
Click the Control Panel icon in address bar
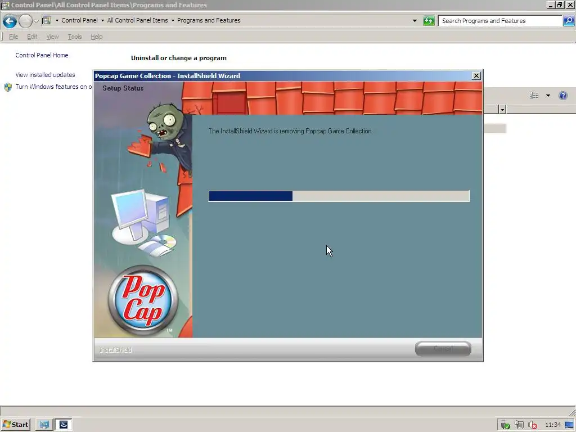pyautogui.click(x=46, y=20)
